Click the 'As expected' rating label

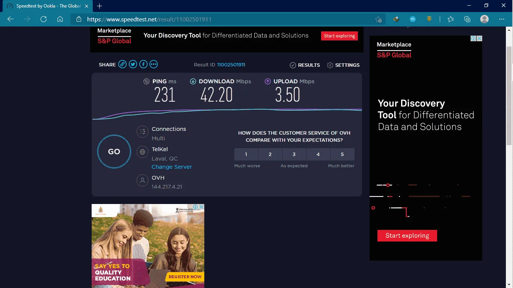[x=294, y=166]
